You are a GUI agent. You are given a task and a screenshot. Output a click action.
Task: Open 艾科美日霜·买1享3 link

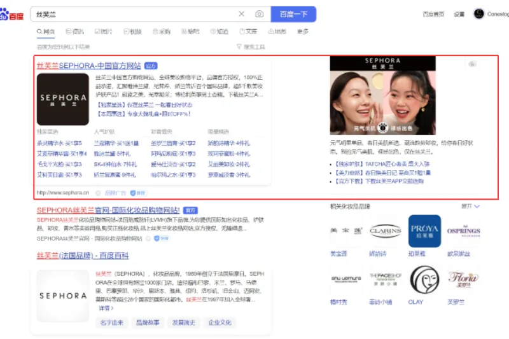coord(59,175)
